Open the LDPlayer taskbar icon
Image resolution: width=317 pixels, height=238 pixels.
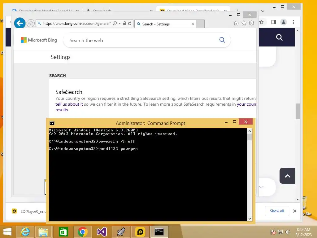click(x=140, y=232)
